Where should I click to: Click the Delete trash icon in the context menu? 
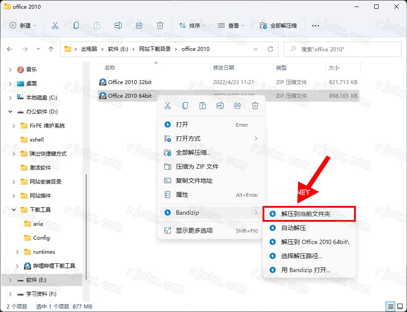(255, 105)
